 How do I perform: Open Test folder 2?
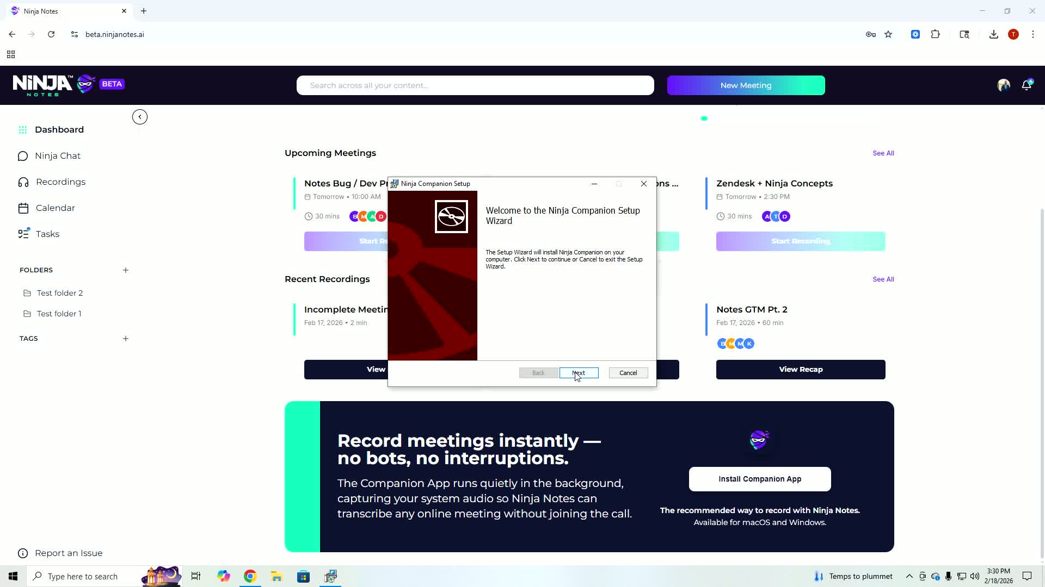tap(60, 293)
